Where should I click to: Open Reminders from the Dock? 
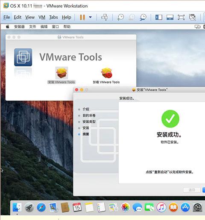coord(101,207)
